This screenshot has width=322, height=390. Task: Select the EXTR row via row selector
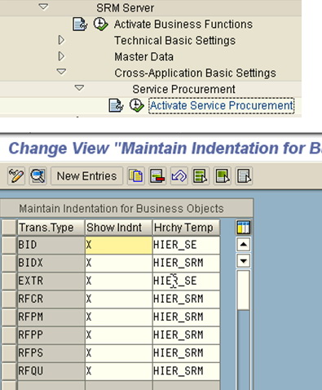coord(9,281)
